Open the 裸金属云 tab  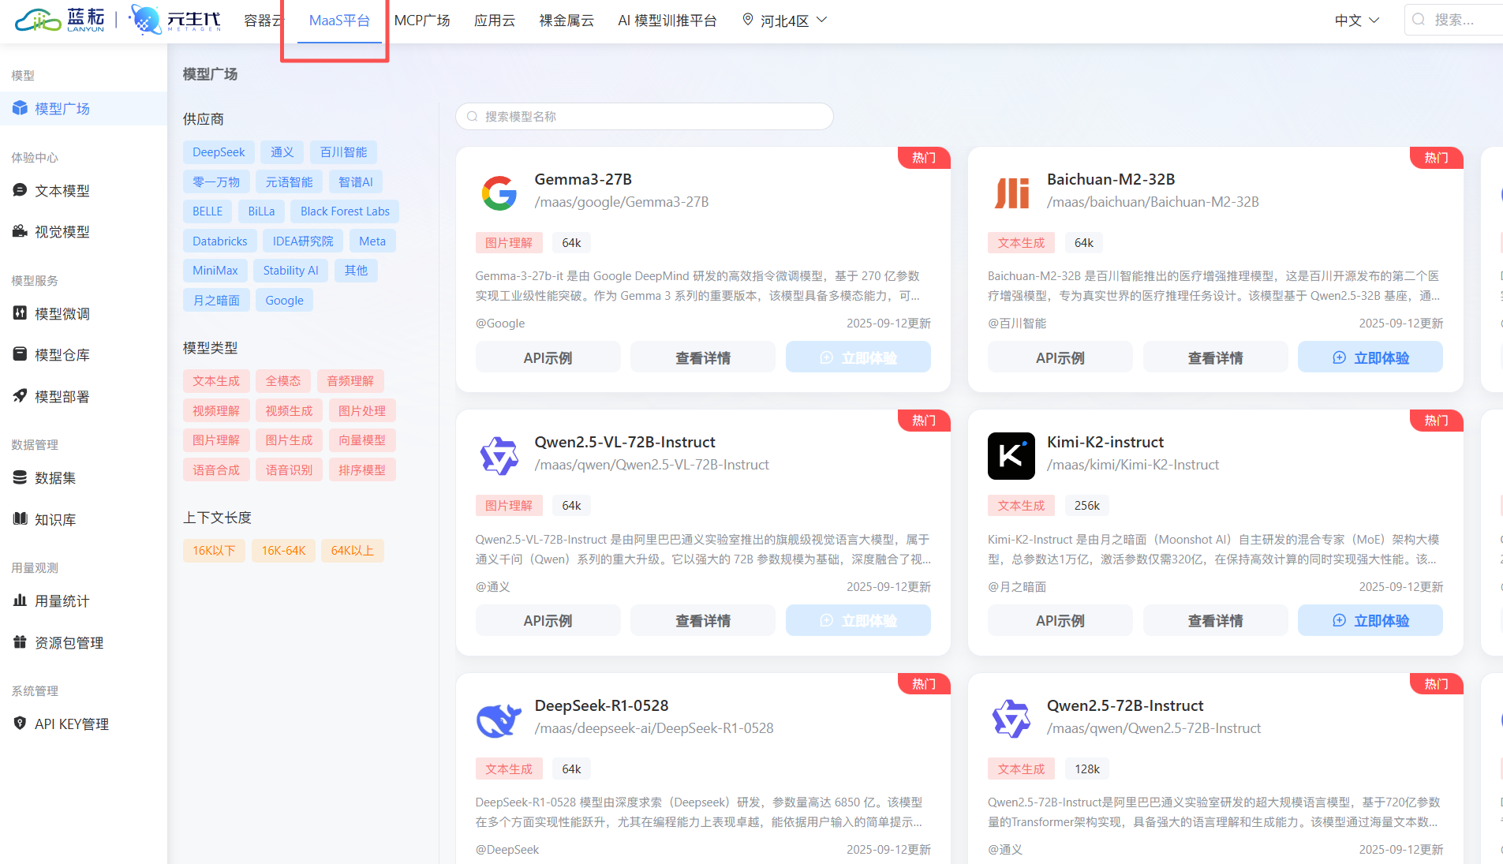[566, 21]
